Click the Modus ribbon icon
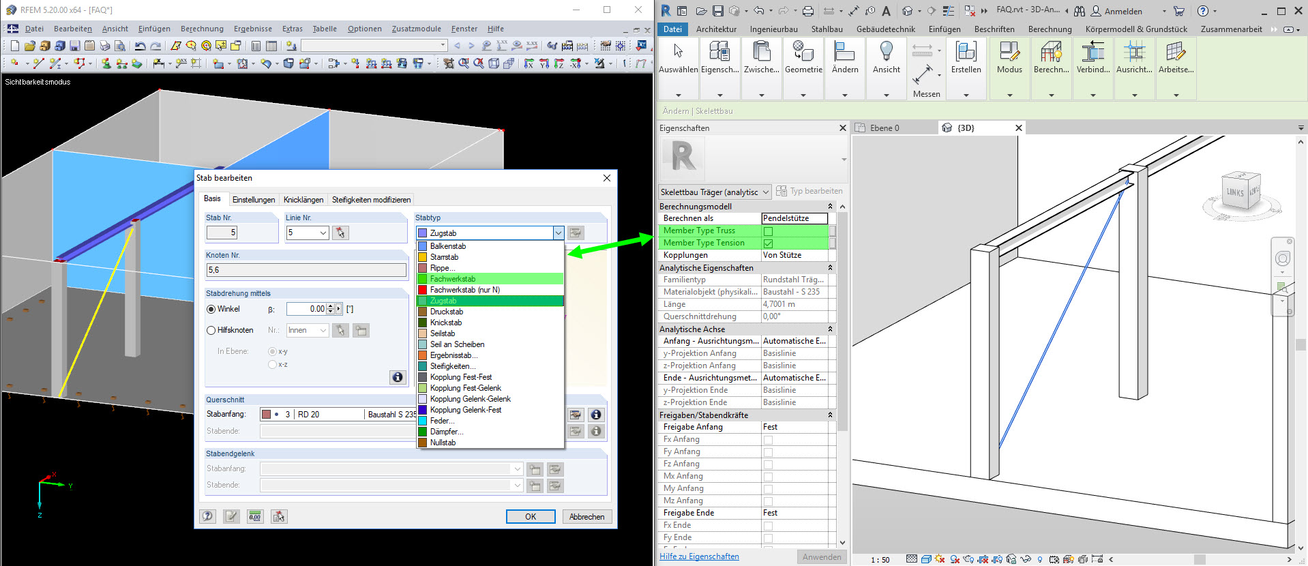 click(1009, 51)
